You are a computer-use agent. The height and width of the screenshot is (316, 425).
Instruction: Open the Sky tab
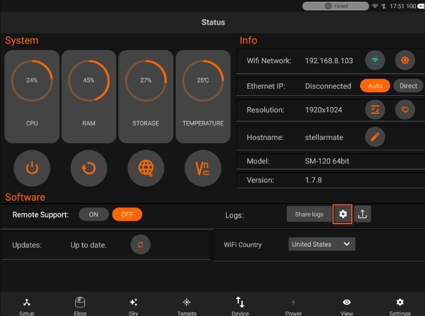[x=133, y=307]
